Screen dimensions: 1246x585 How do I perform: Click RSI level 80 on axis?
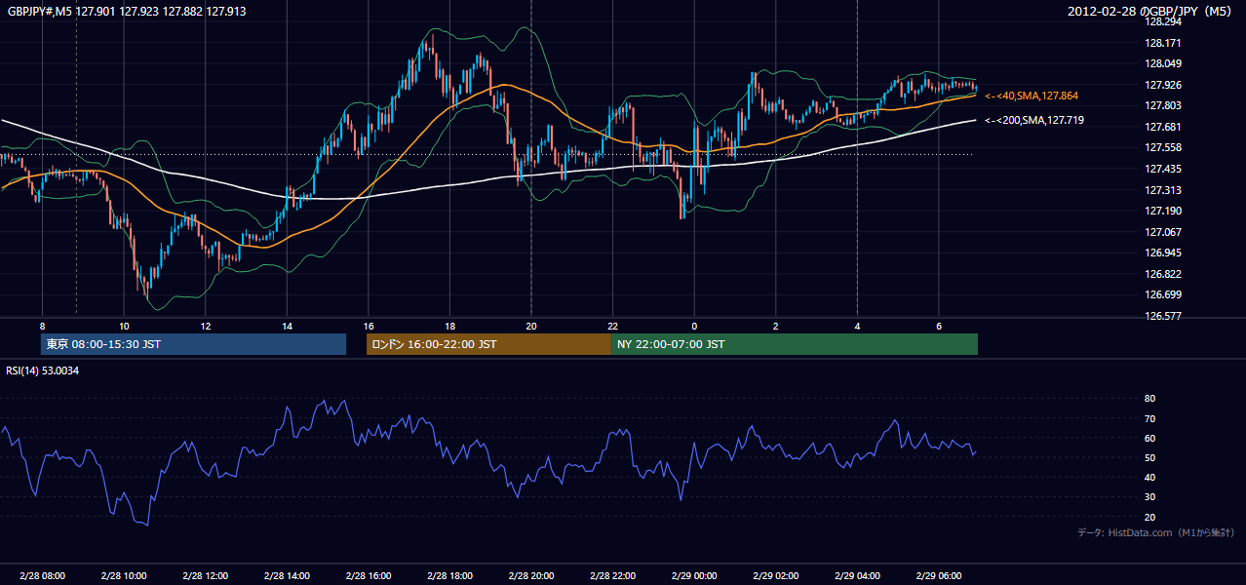coord(1149,399)
